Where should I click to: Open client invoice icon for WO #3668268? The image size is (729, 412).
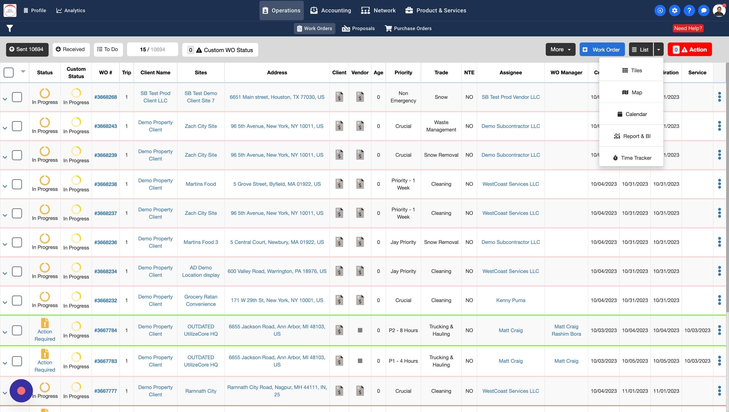tap(339, 97)
